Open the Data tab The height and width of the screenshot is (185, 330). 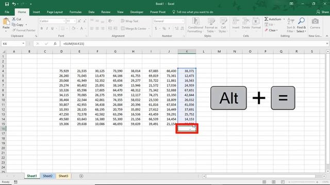pos(91,12)
